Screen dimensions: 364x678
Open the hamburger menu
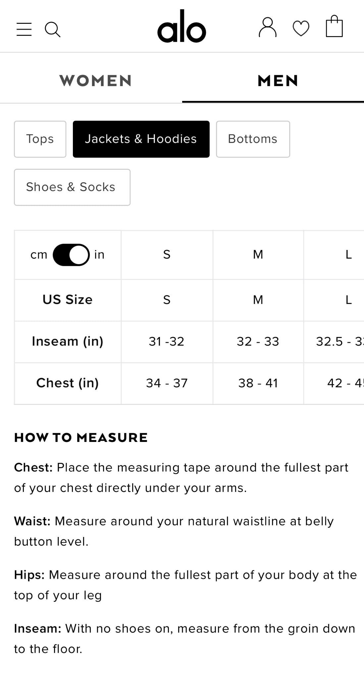click(x=24, y=29)
